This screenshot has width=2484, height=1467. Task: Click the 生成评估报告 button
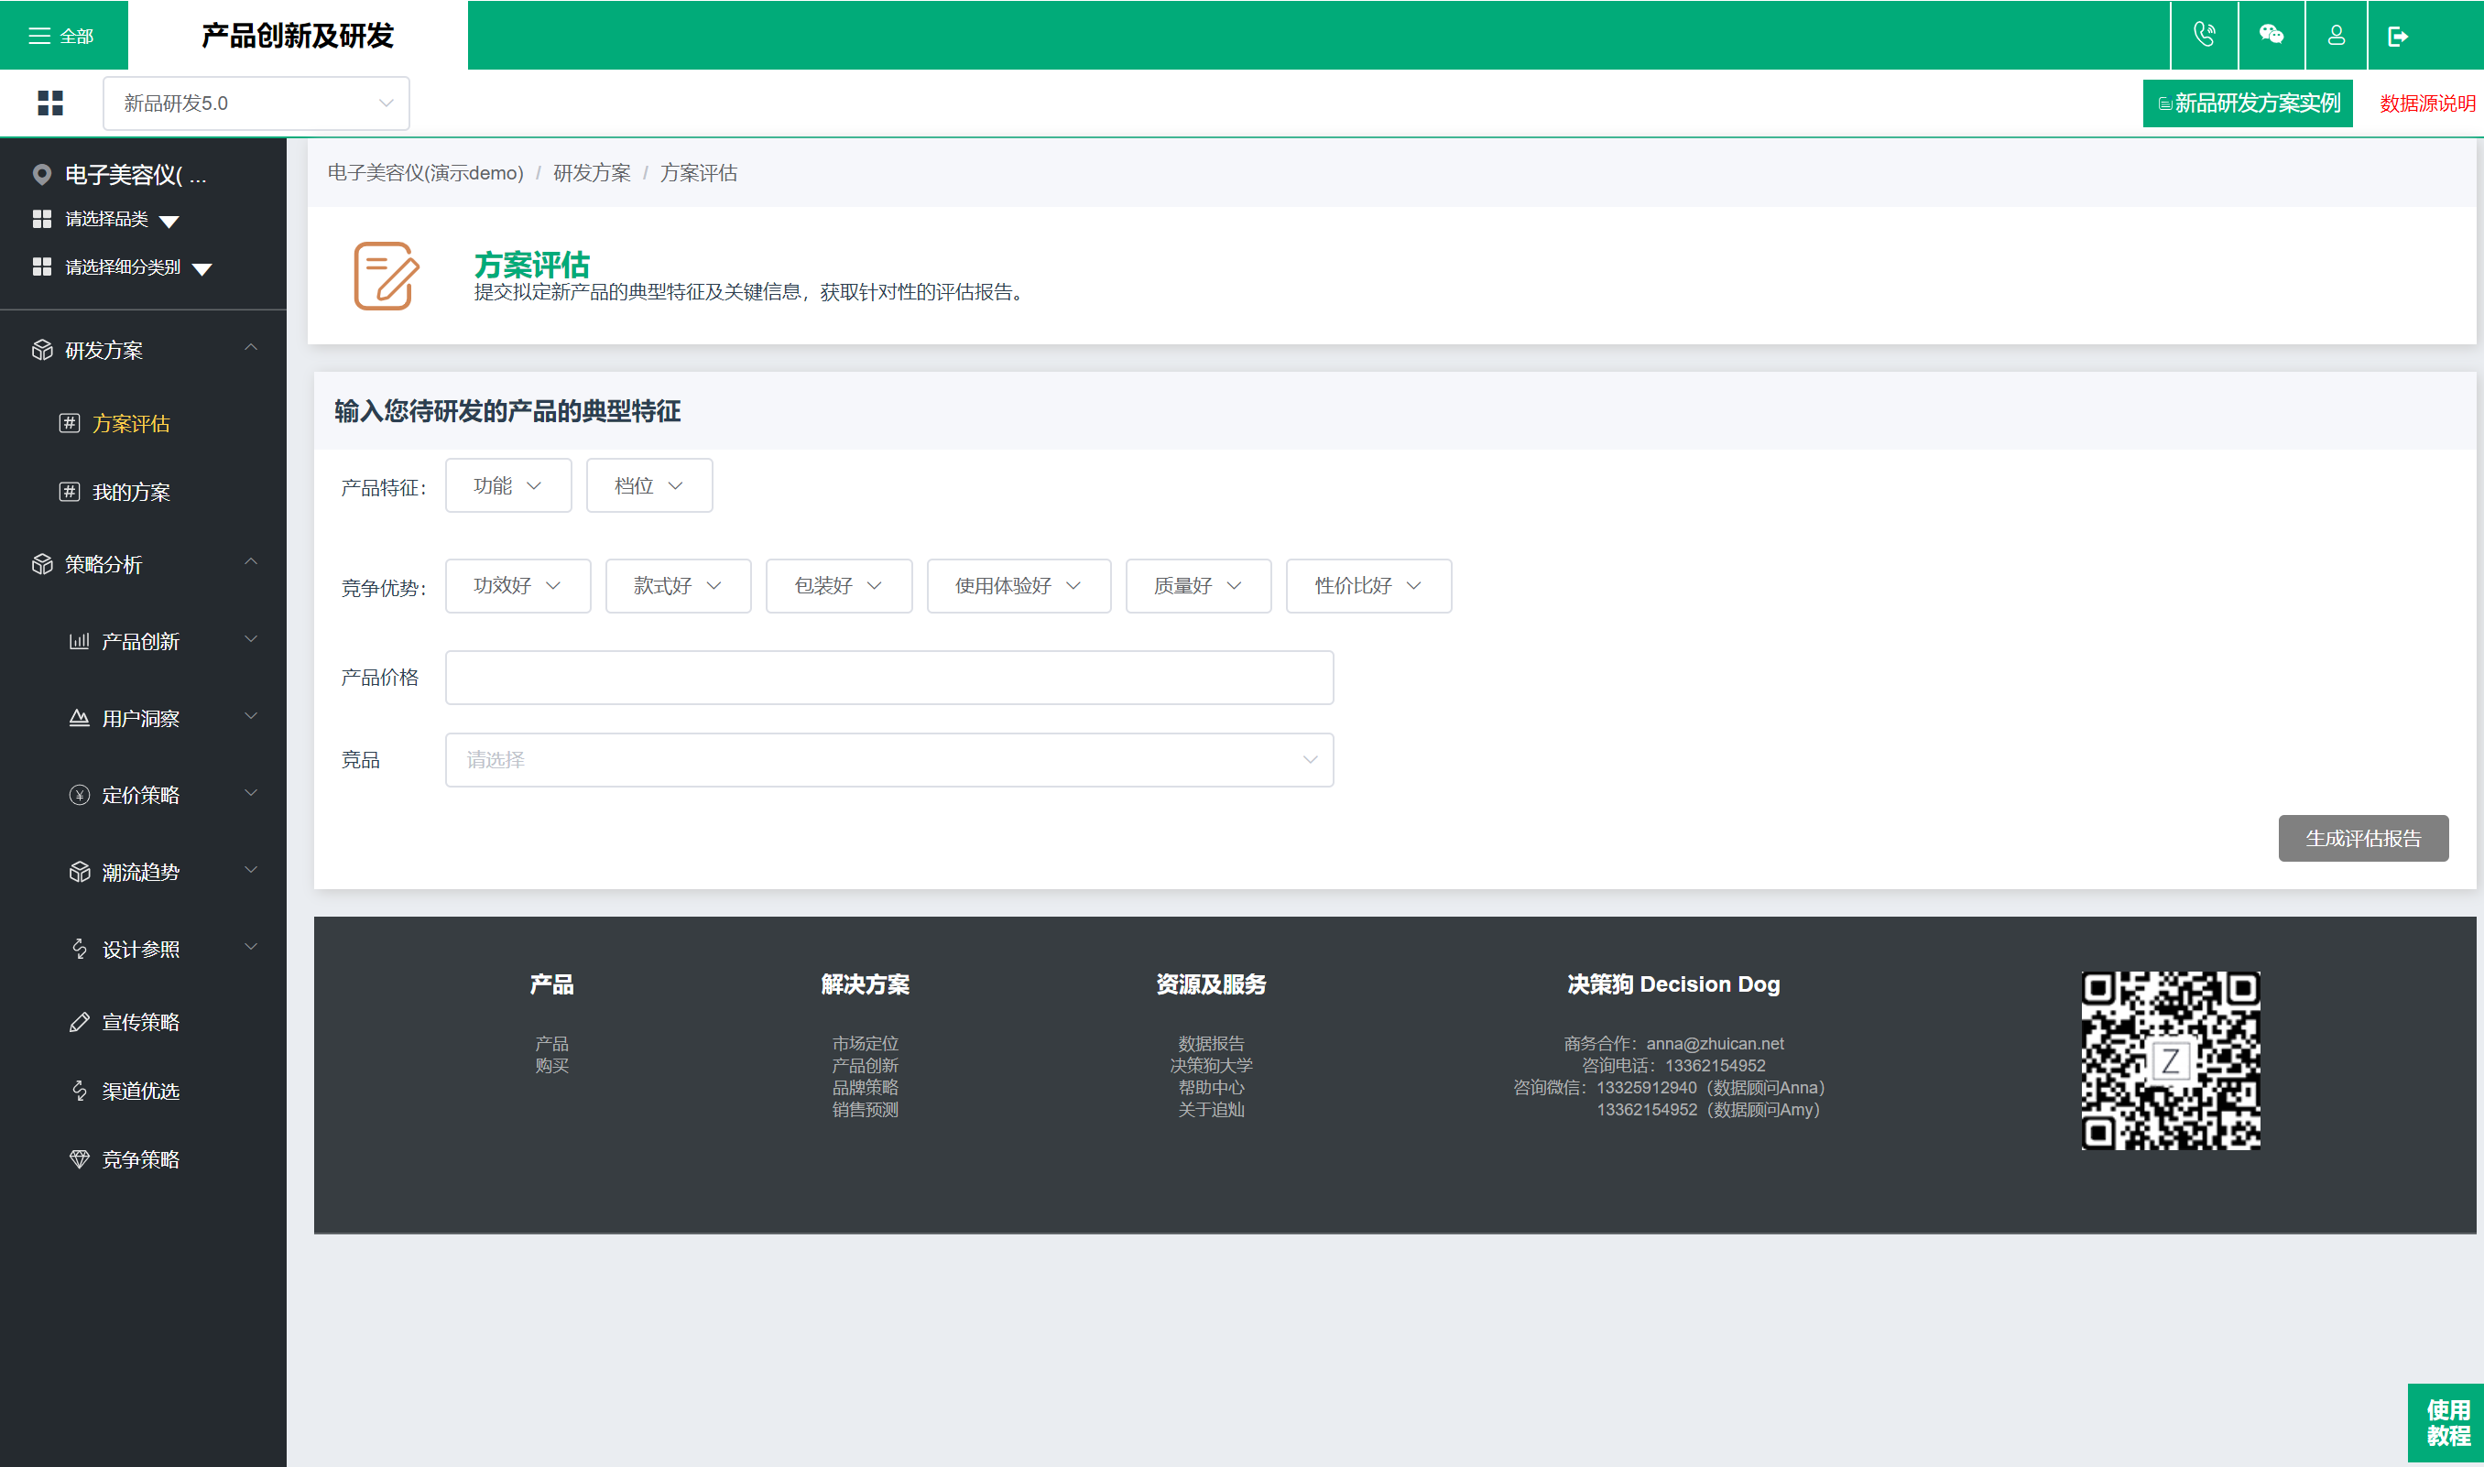click(2362, 838)
